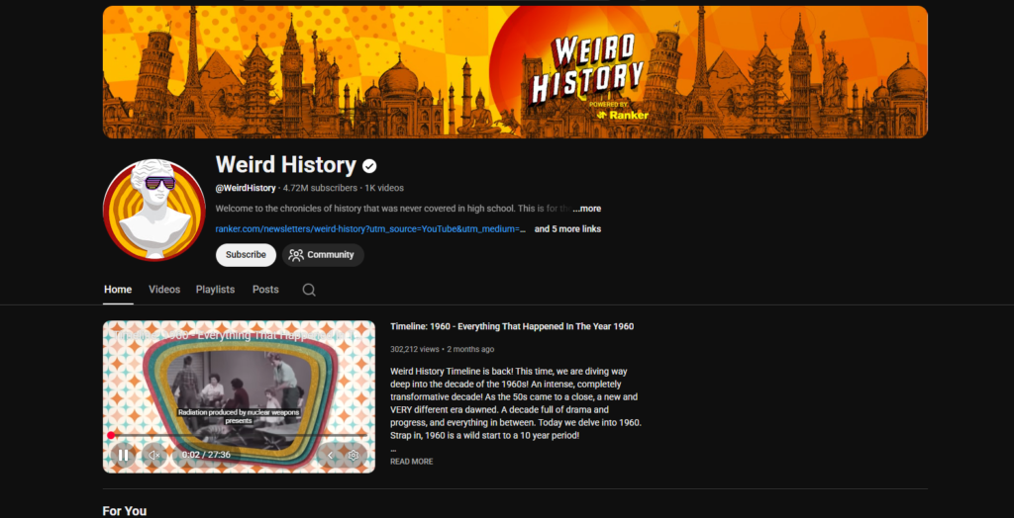Open the Timeline: 1960 video title
This screenshot has height=518, width=1014.
coord(512,327)
